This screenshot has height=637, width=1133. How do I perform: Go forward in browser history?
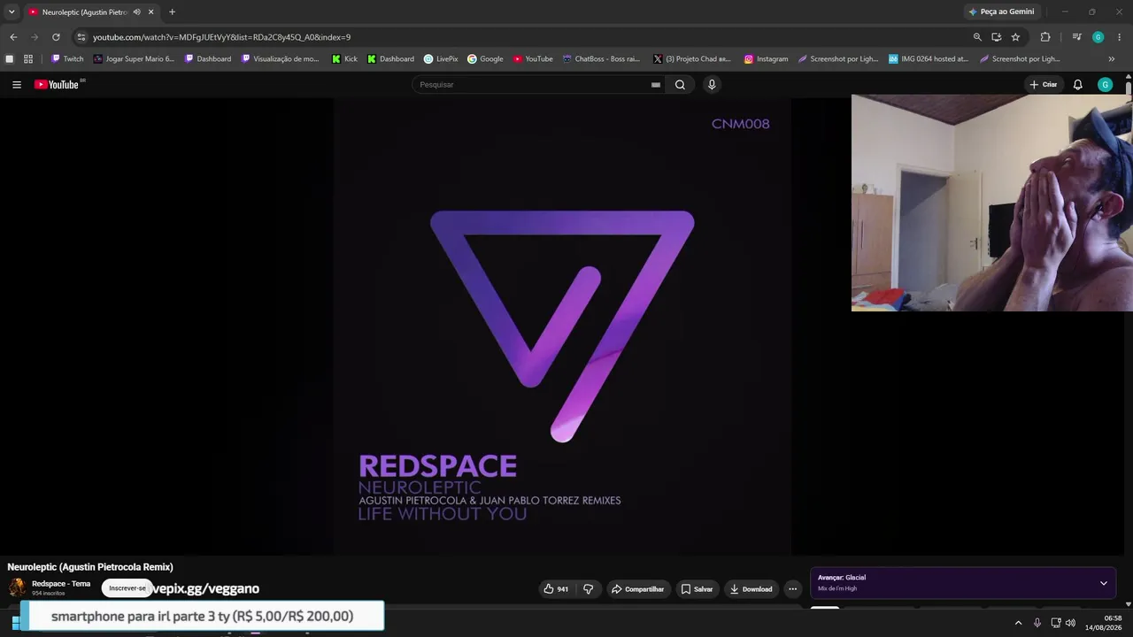[x=35, y=37]
